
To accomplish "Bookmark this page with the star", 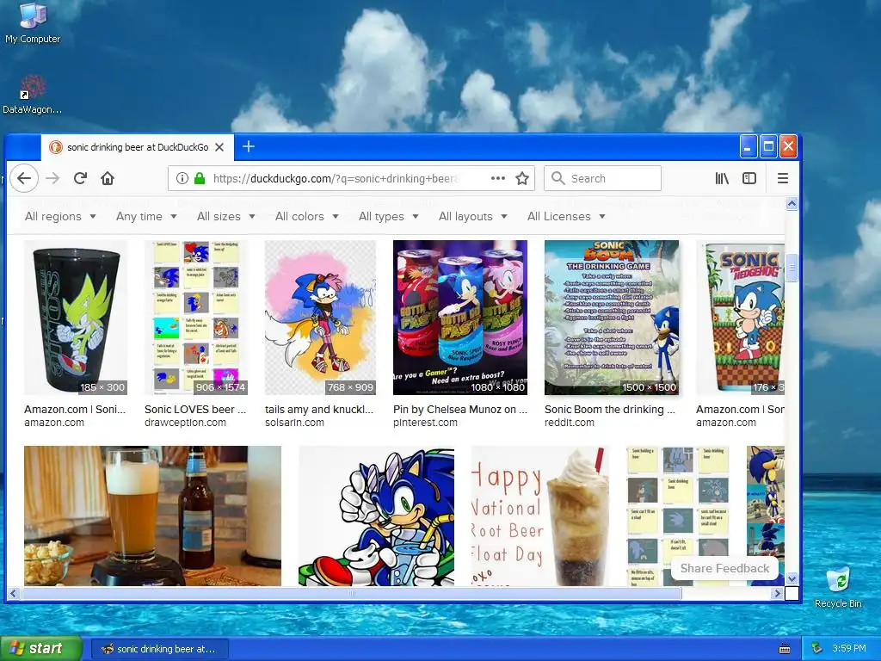I will (x=522, y=178).
